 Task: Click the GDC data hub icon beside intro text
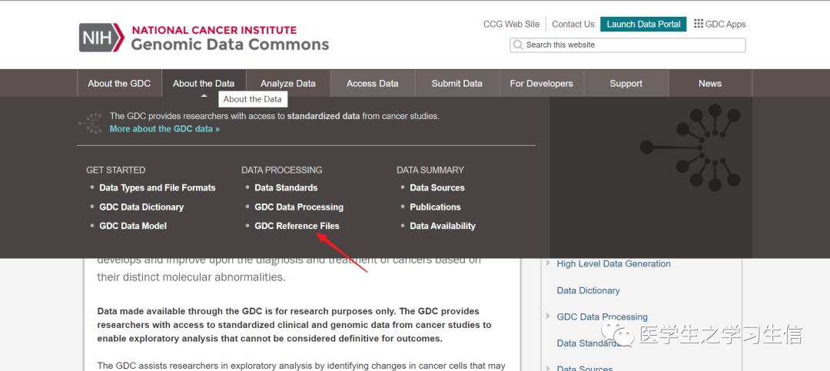point(93,122)
